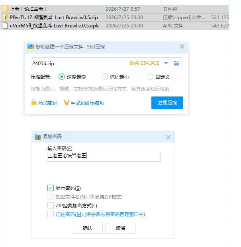Viewport: 241px width, 247px height.
Task: Select the 体积最小 radio button
Action: [x=104, y=77]
